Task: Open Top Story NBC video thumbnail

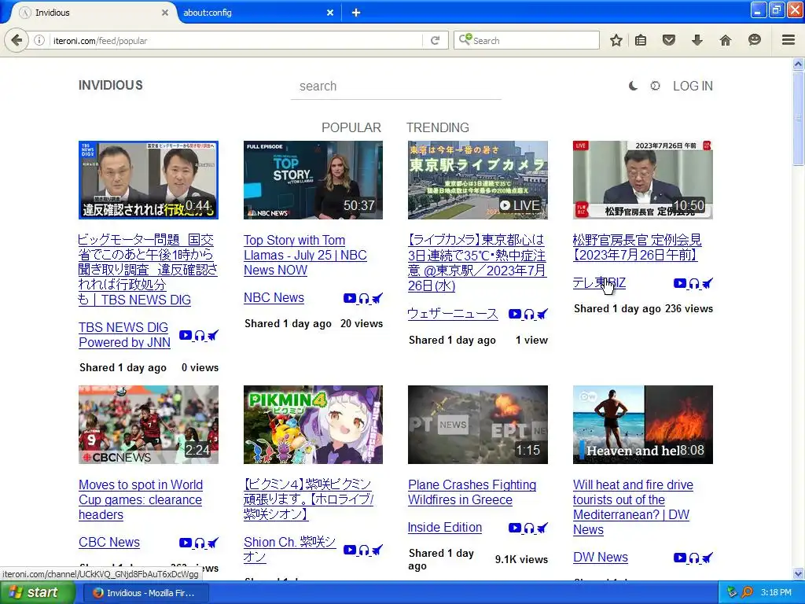Action: click(313, 180)
